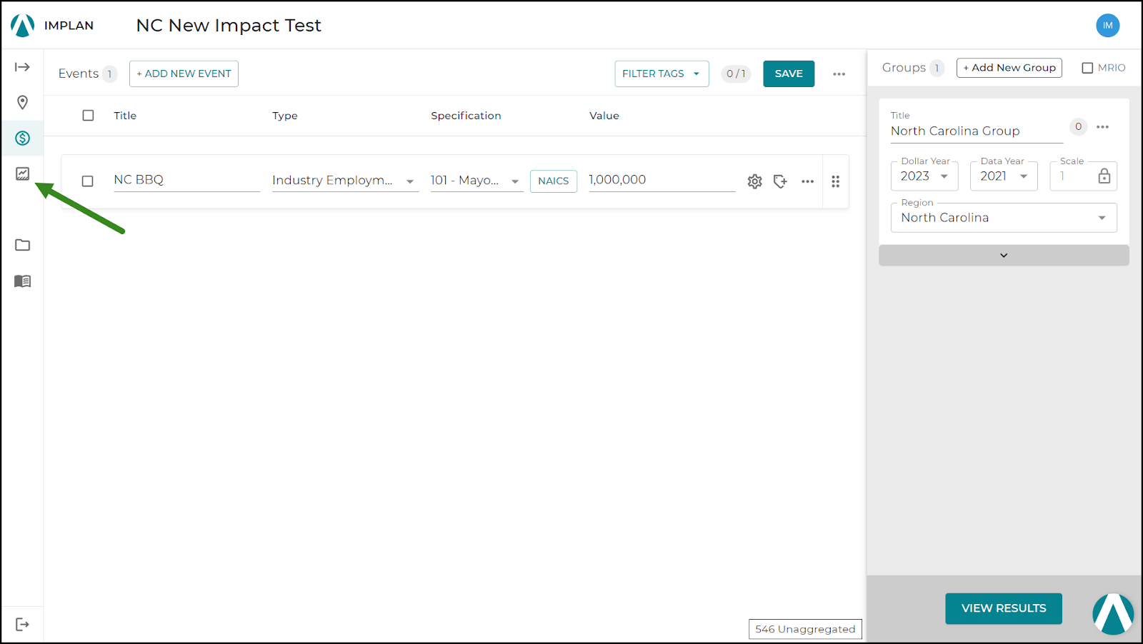
Task: Open event settings with the gear icon
Action: pyautogui.click(x=754, y=181)
